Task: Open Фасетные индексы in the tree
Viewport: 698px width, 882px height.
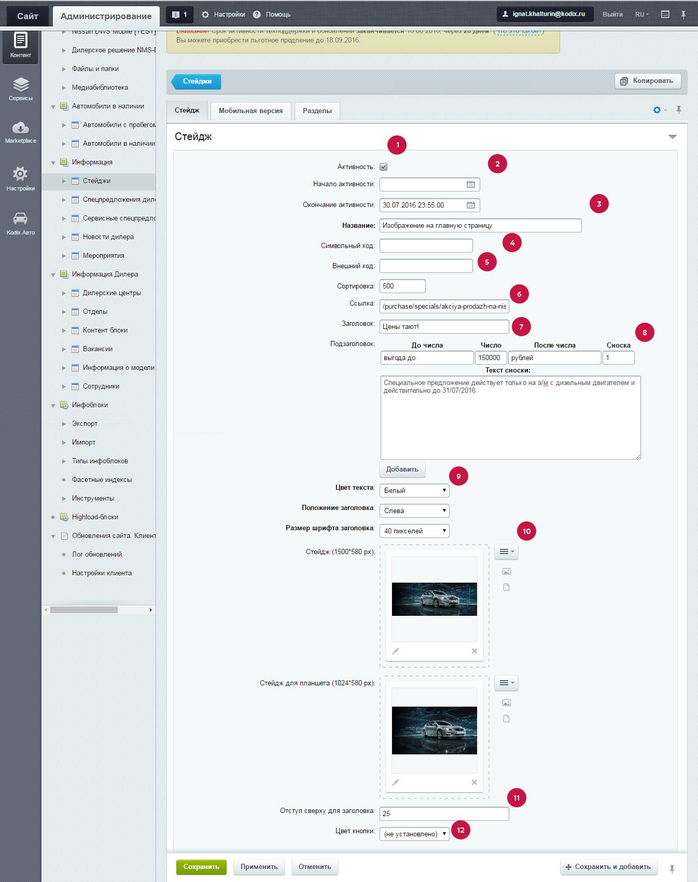Action: 102,480
